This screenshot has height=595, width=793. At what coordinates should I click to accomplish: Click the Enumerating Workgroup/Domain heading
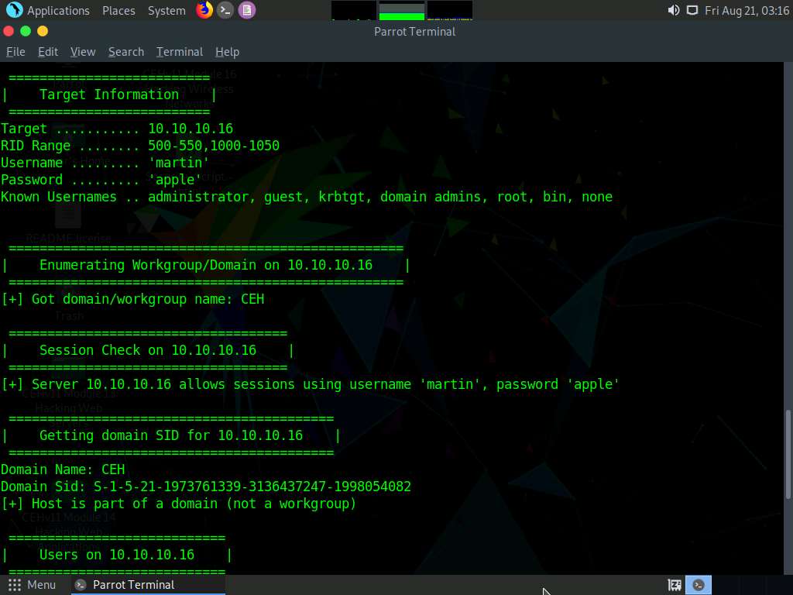[206, 265]
